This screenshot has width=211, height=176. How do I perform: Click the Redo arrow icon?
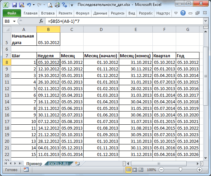point(39,5)
